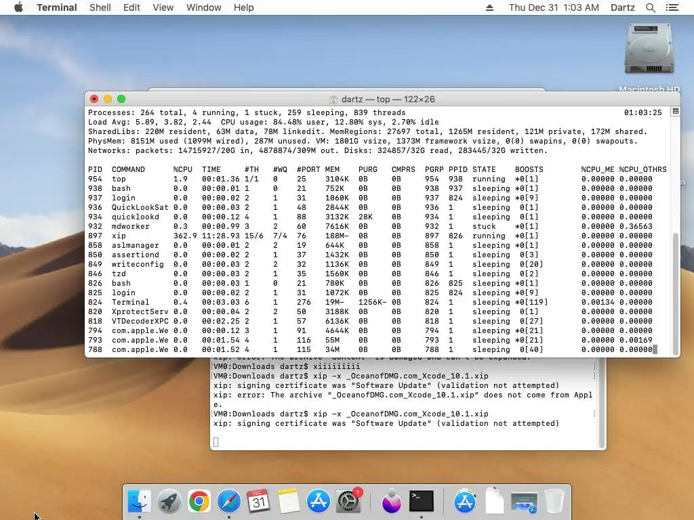Click the eject icon in menu bar

[489, 7]
